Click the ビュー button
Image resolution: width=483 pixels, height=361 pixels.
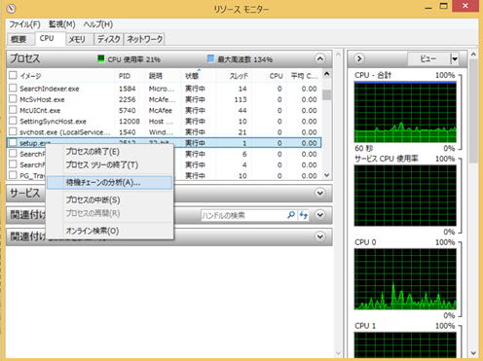point(428,58)
